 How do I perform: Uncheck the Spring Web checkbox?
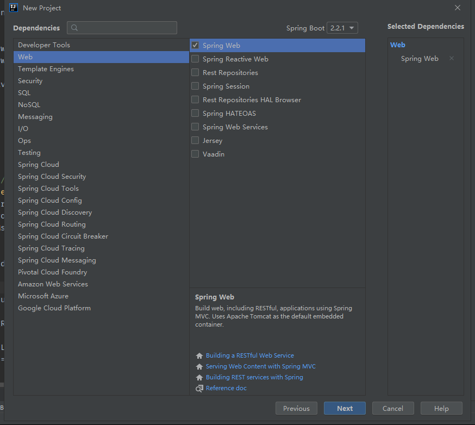(x=195, y=46)
